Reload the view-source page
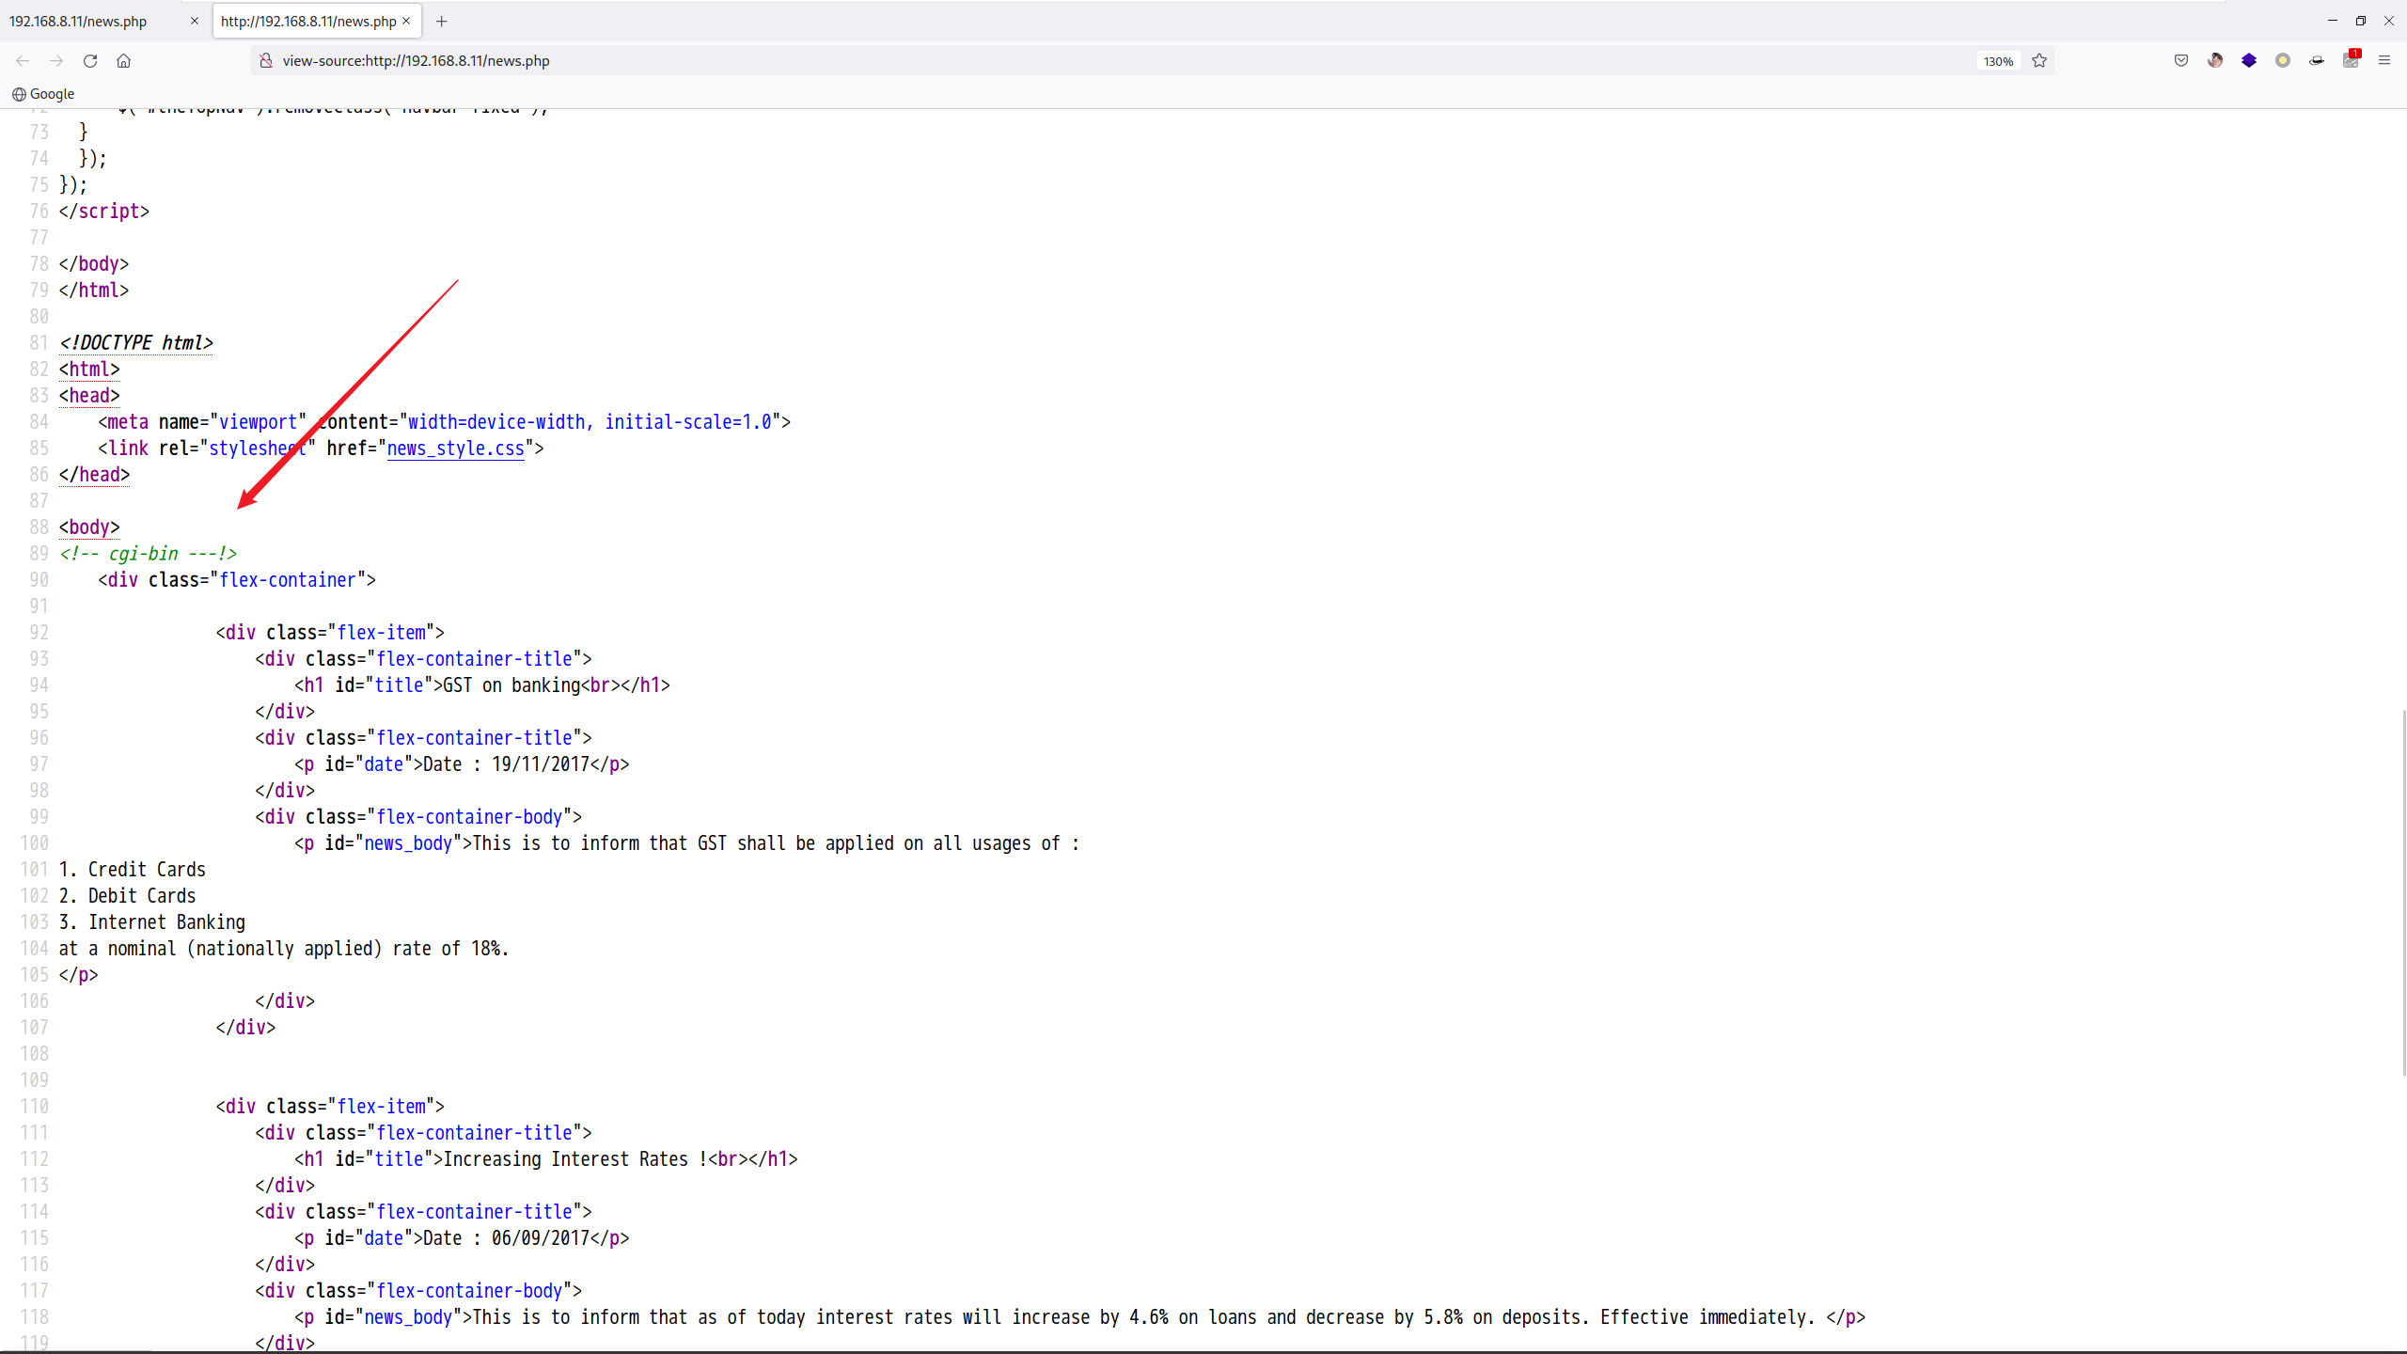 tap(90, 60)
